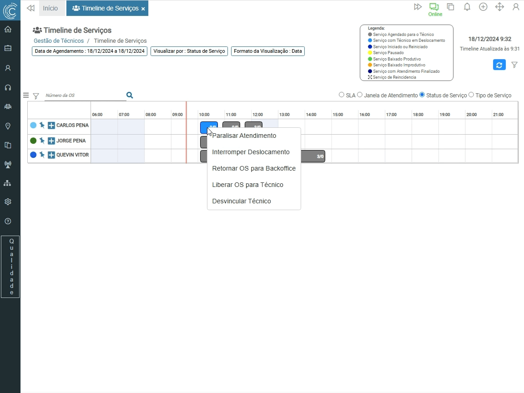Open the headset support icon in sidebar
The height and width of the screenshot is (393, 524).
(x=8, y=87)
